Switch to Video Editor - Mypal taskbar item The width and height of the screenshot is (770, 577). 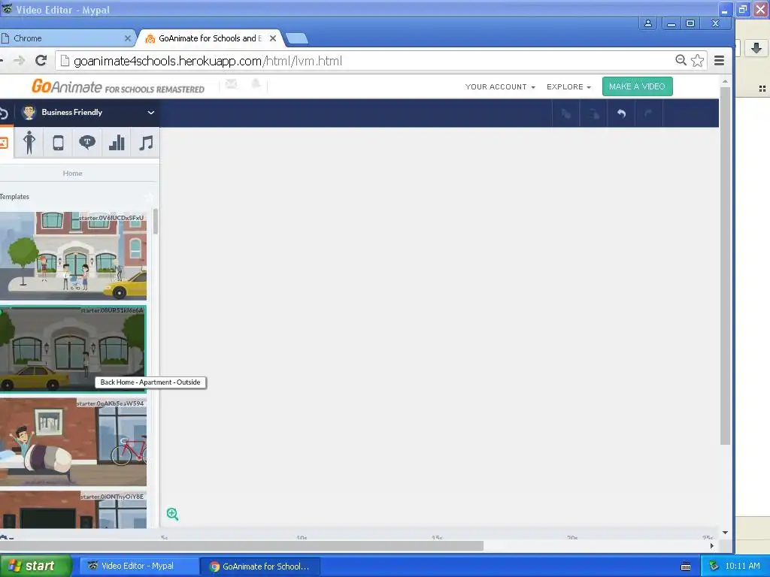[138, 566]
